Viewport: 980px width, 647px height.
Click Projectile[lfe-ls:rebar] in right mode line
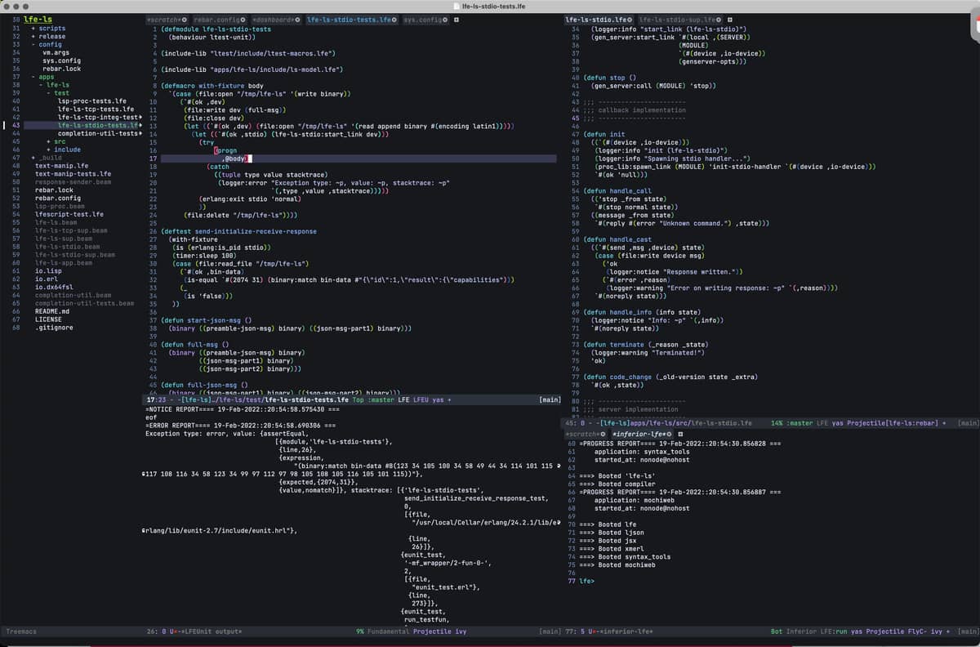[894, 423]
